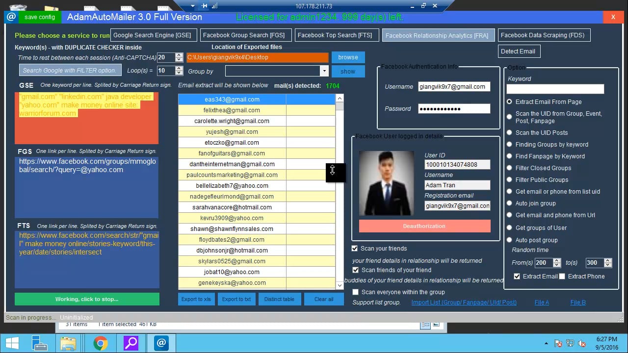Click the Facebook user profile photo
Screen dimensions: 628x353
tap(386, 183)
